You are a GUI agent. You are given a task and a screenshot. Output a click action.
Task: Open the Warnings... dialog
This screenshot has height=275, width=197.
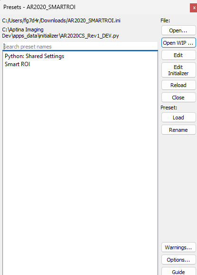pyautogui.click(x=178, y=247)
